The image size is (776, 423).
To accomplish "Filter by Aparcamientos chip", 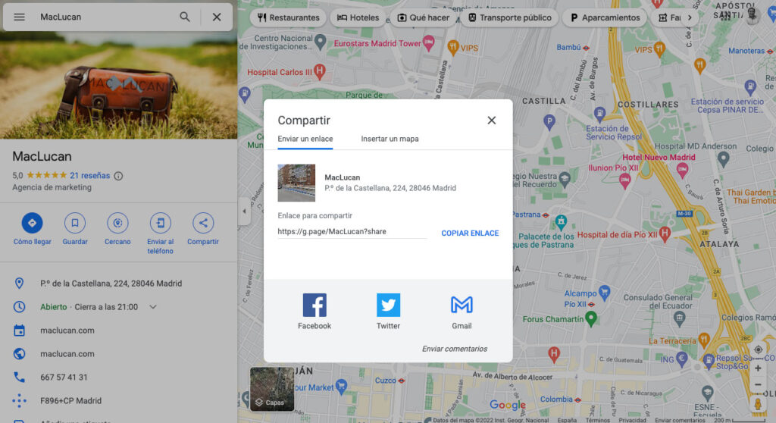I will click(x=605, y=18).
